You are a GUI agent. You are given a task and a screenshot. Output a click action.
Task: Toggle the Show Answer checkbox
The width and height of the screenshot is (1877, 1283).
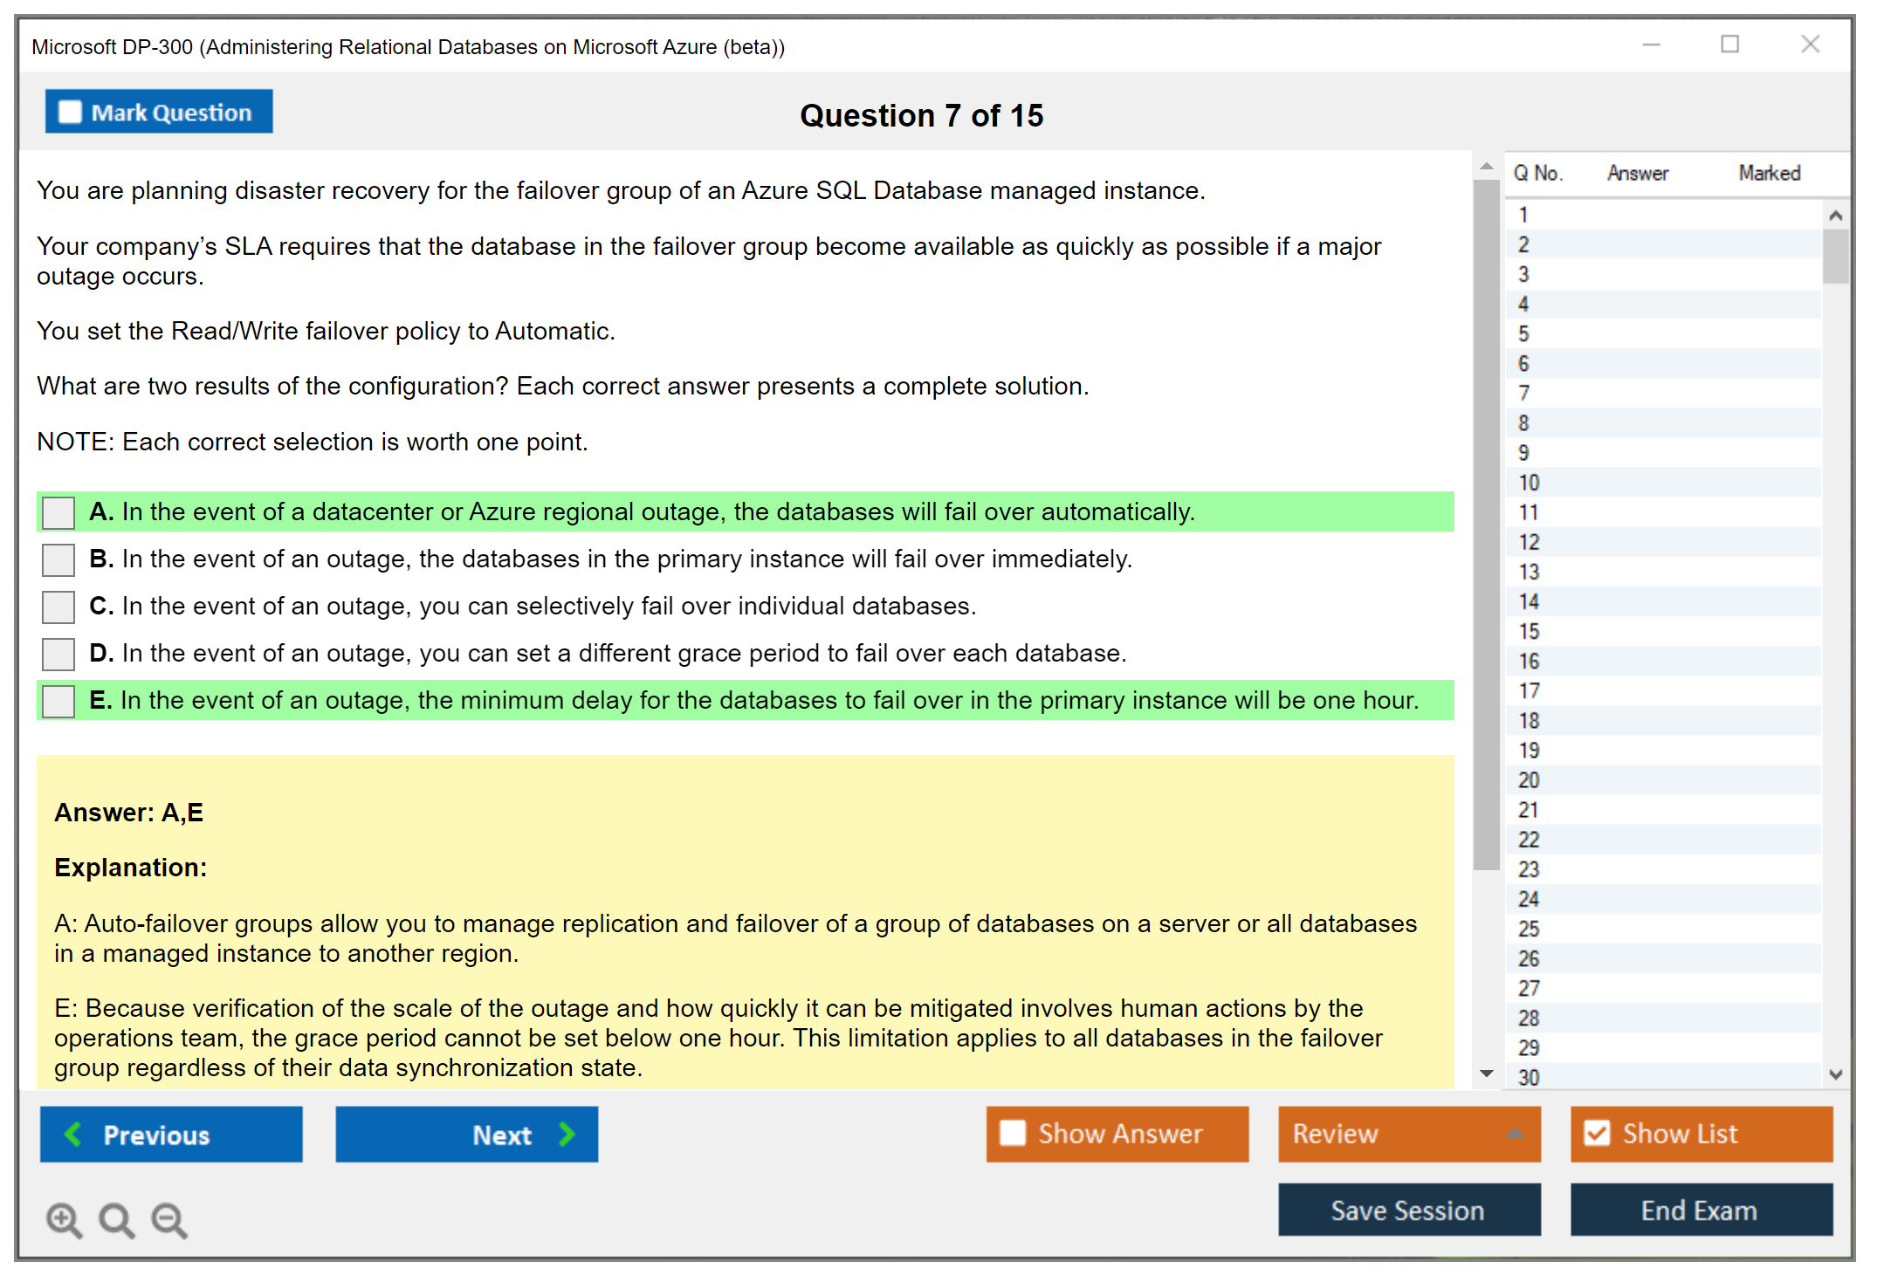pyautogui.click(x=1013, y=1133)
